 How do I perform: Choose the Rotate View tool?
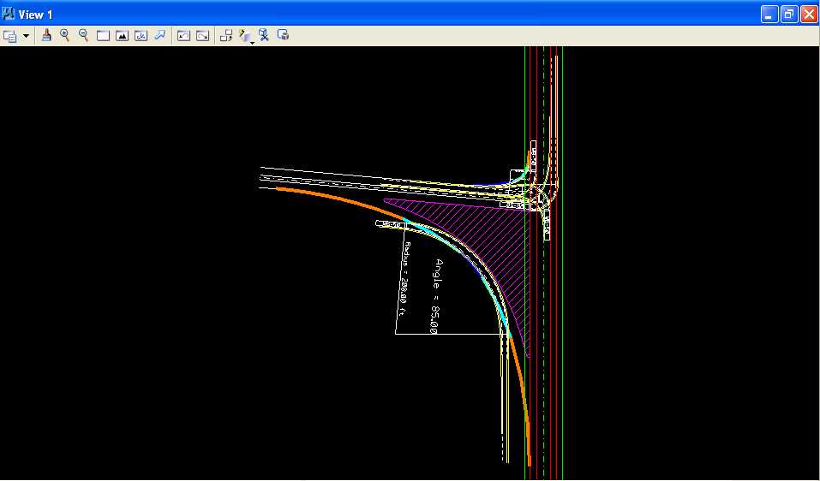(141, 36)
